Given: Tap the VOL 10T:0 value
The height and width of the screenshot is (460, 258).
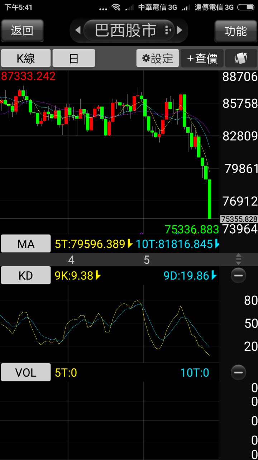Looking at the screenshot, I should [195, 373].
